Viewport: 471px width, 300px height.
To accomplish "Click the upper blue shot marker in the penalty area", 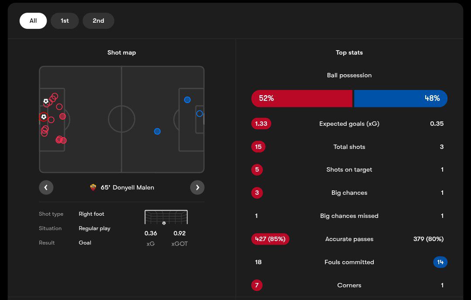I will pyautogui.click(x=187, y=100).
